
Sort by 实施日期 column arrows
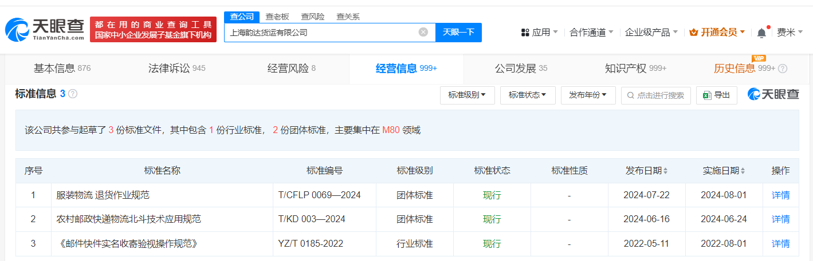click(743, 171)
